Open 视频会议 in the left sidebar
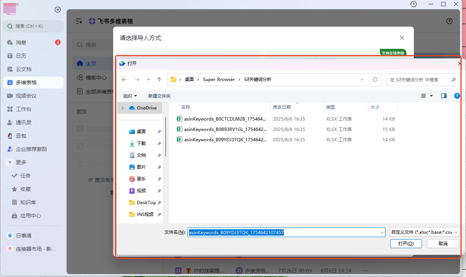Viewport: 466px width, 277px height. [26, 96]
